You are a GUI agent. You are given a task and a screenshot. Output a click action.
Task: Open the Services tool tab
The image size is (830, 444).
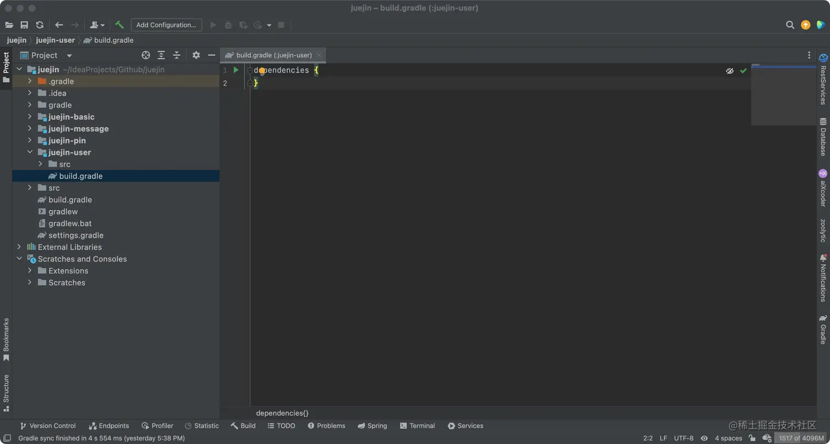point(466,426)
